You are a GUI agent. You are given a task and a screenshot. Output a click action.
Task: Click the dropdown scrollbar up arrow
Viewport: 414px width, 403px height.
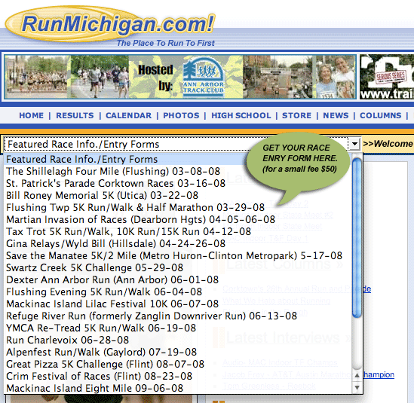coord(357,375)
